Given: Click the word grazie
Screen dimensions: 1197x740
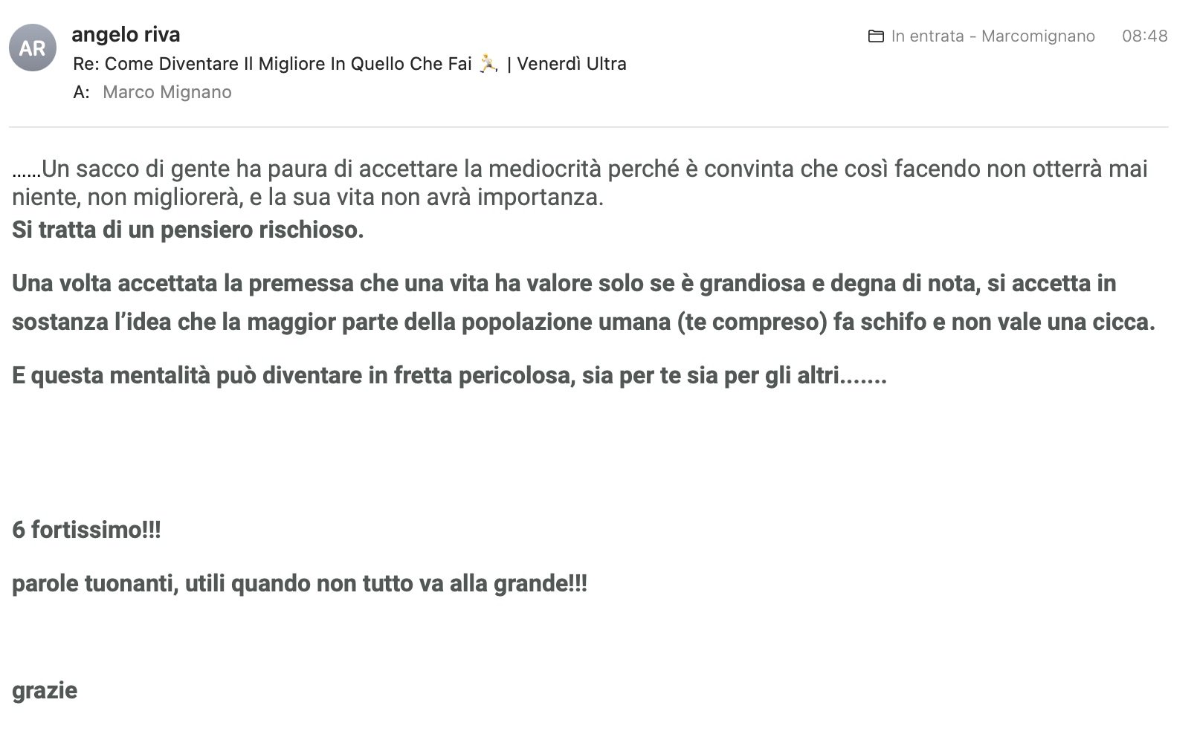Looking at the screenshot, I should (x=45, y=691).
